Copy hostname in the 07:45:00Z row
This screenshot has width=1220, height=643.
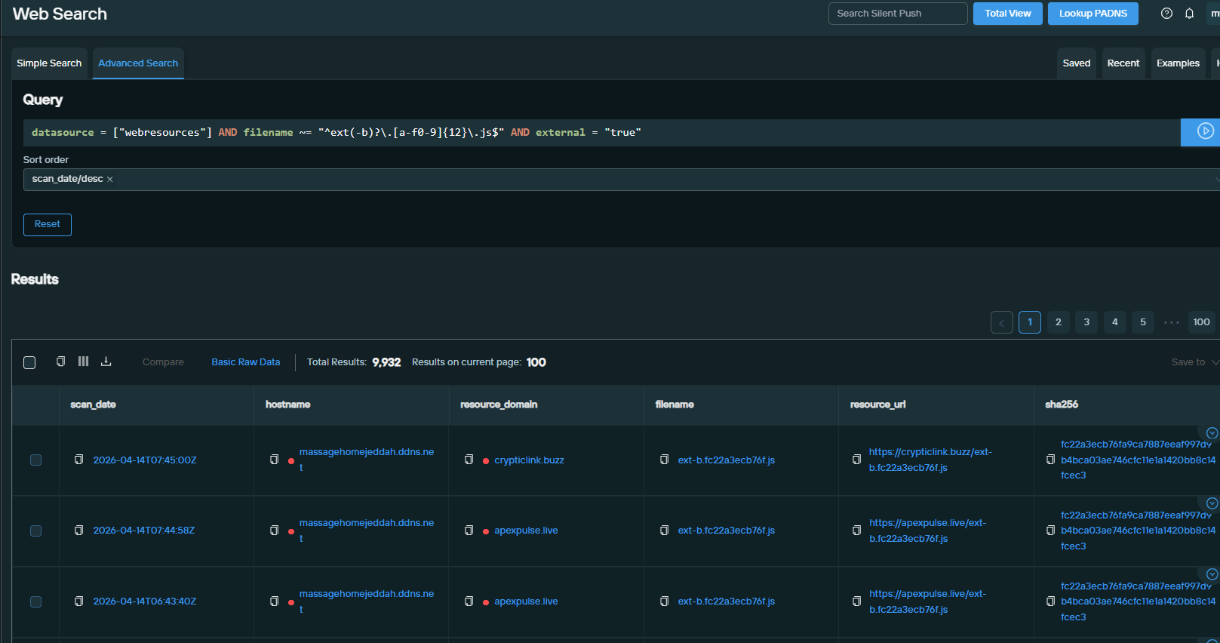pyautogui.click(x=274, y=460)
